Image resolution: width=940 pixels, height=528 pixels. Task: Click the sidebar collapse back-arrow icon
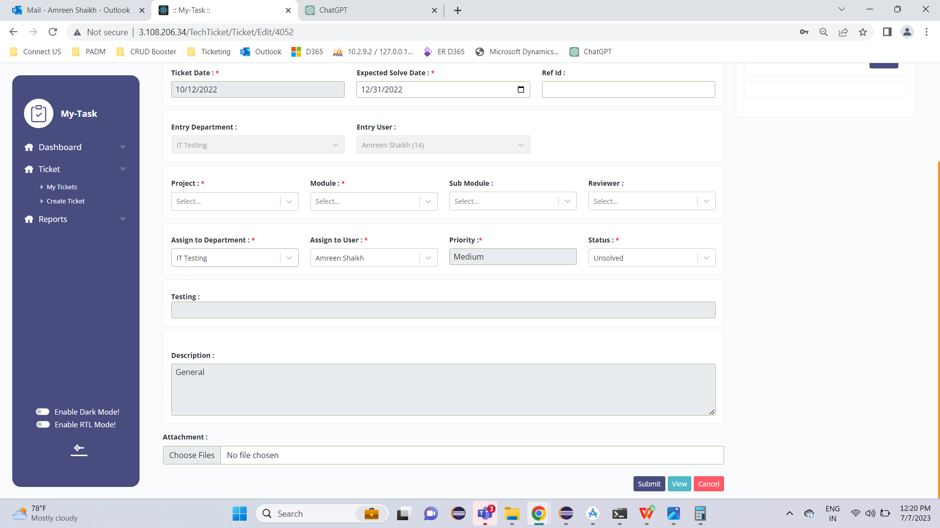click(79, 448)
